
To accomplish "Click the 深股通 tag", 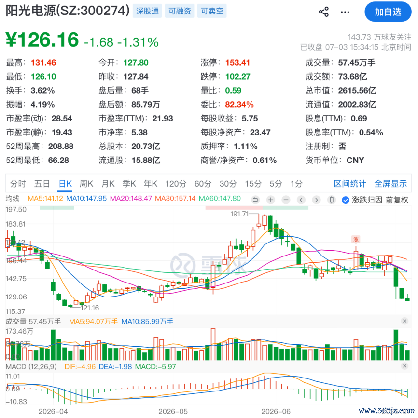I will pyautogui.click(x=147, y=11).
